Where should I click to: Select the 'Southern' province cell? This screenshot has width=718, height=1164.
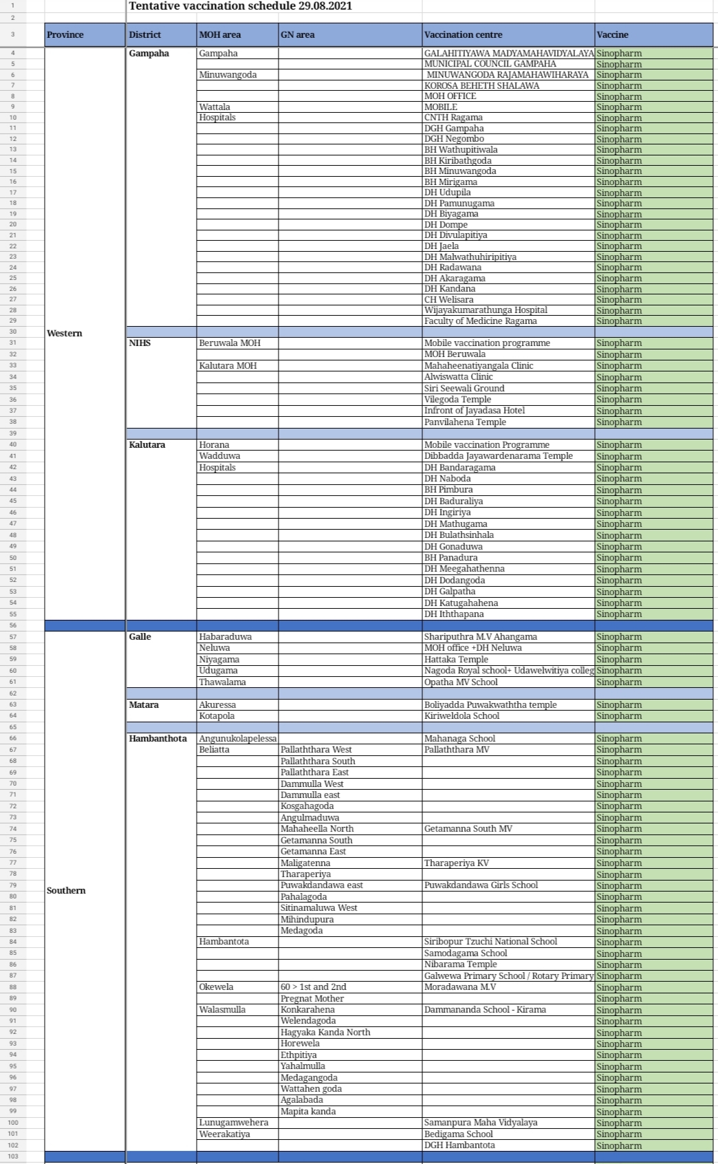tap(85, 891)
